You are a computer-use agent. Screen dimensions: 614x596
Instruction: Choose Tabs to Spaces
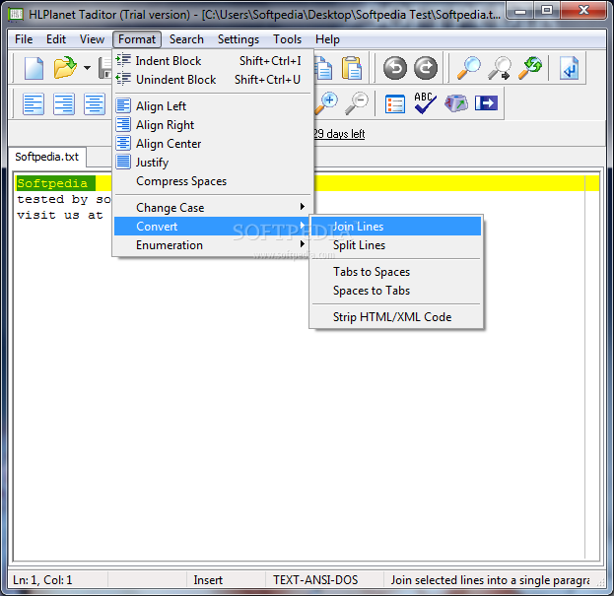coord(396,272)
